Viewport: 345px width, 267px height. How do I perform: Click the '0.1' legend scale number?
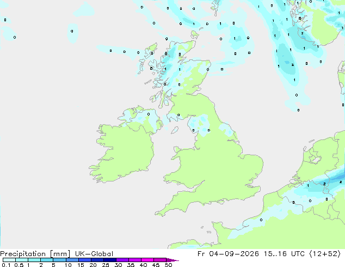tap(6, 265)
